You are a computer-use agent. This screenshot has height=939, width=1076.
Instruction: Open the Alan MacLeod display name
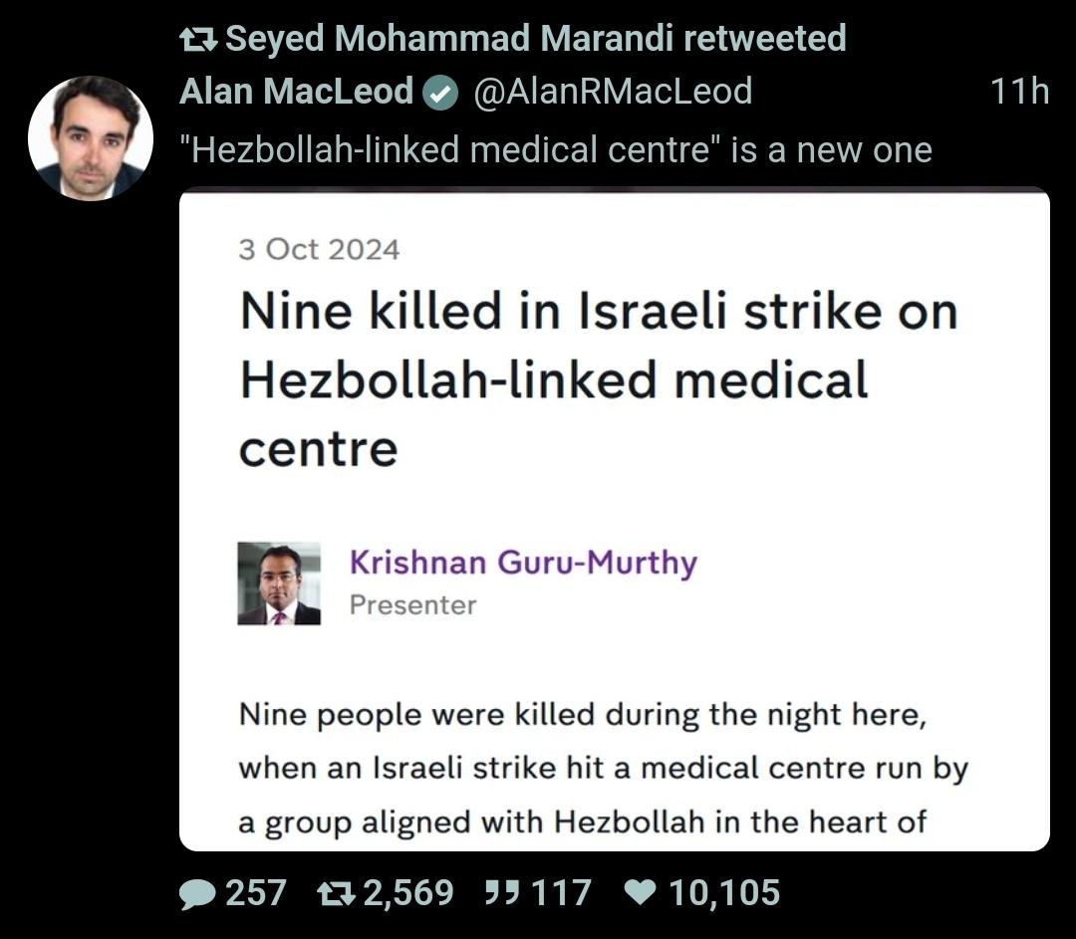[x=296, y=92]
